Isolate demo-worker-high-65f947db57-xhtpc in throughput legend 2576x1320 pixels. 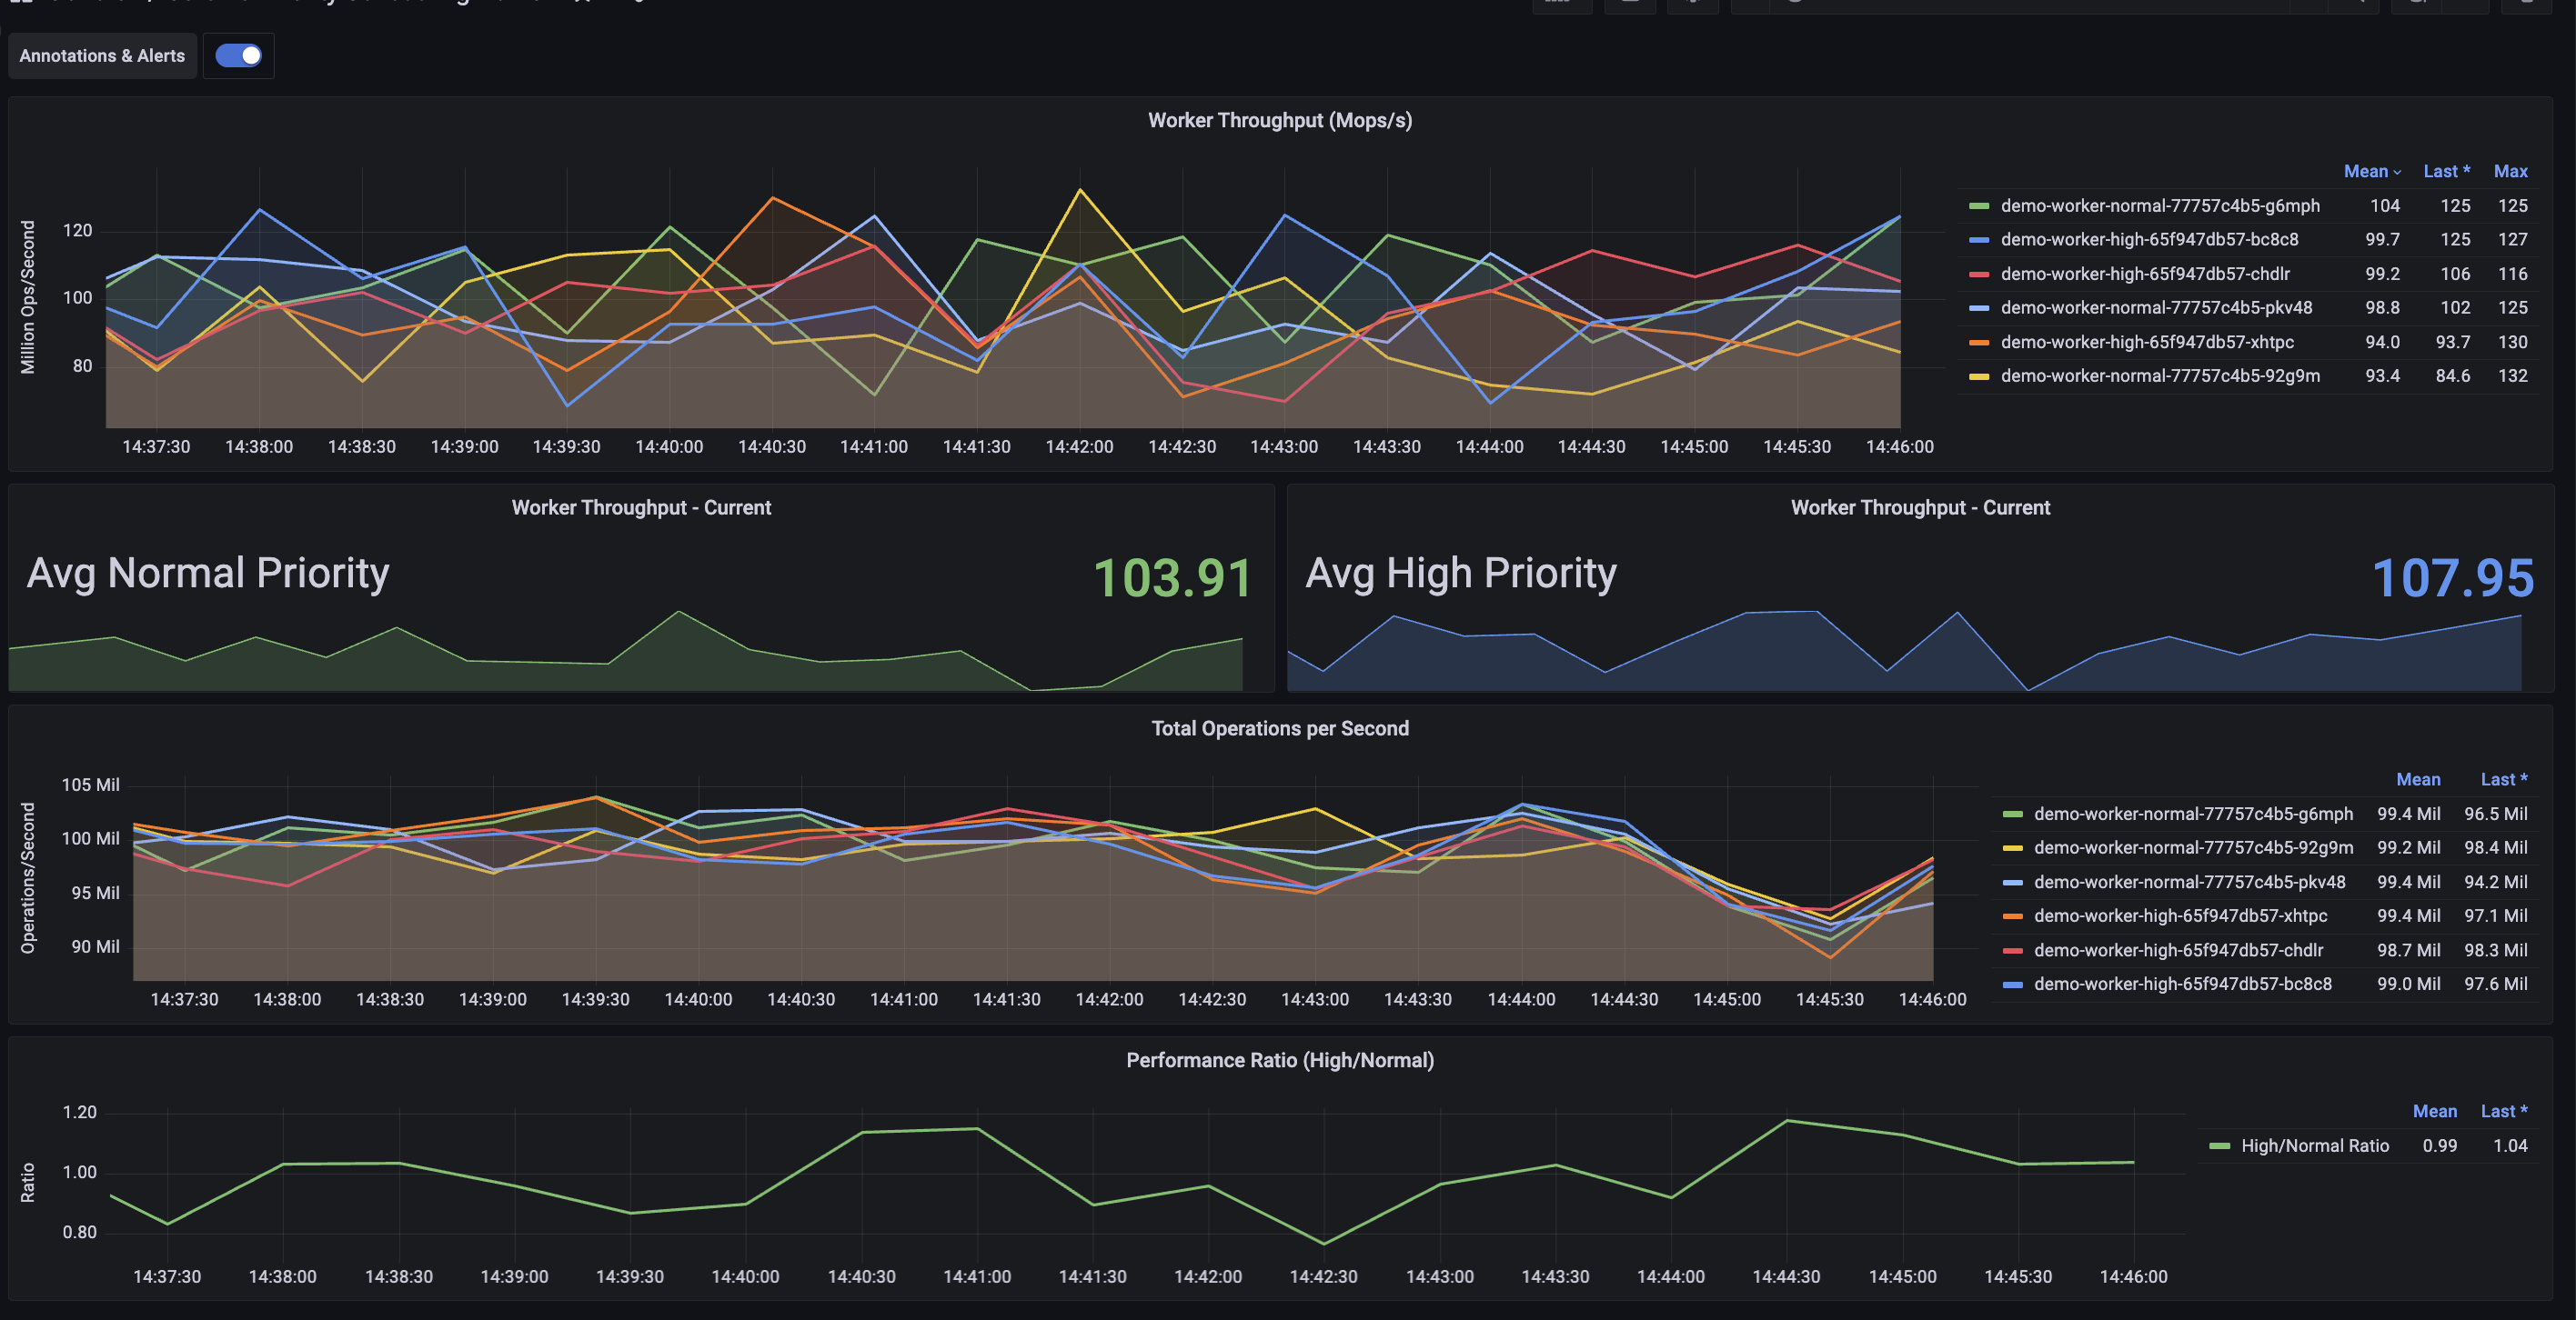click(x=2146, y=342)
